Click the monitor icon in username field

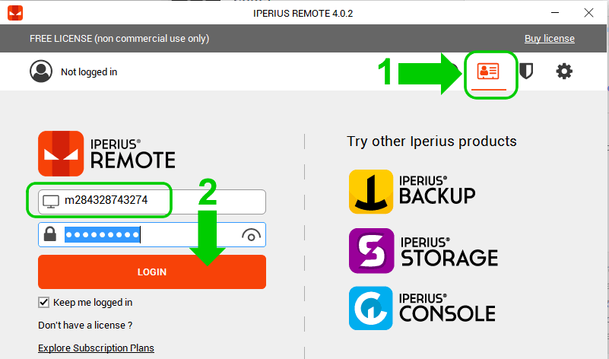51,202
